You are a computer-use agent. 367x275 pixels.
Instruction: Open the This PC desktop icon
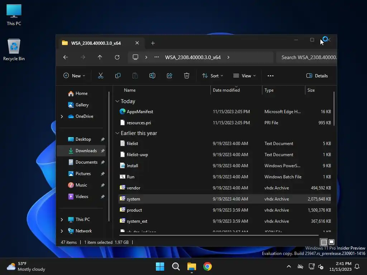coord(14,15)
